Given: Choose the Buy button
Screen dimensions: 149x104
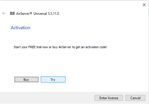Looking at the screenshot, I should click(26, 79).
